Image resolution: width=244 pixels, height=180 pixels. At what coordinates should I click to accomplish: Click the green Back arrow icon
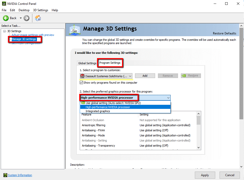[6, 18]
